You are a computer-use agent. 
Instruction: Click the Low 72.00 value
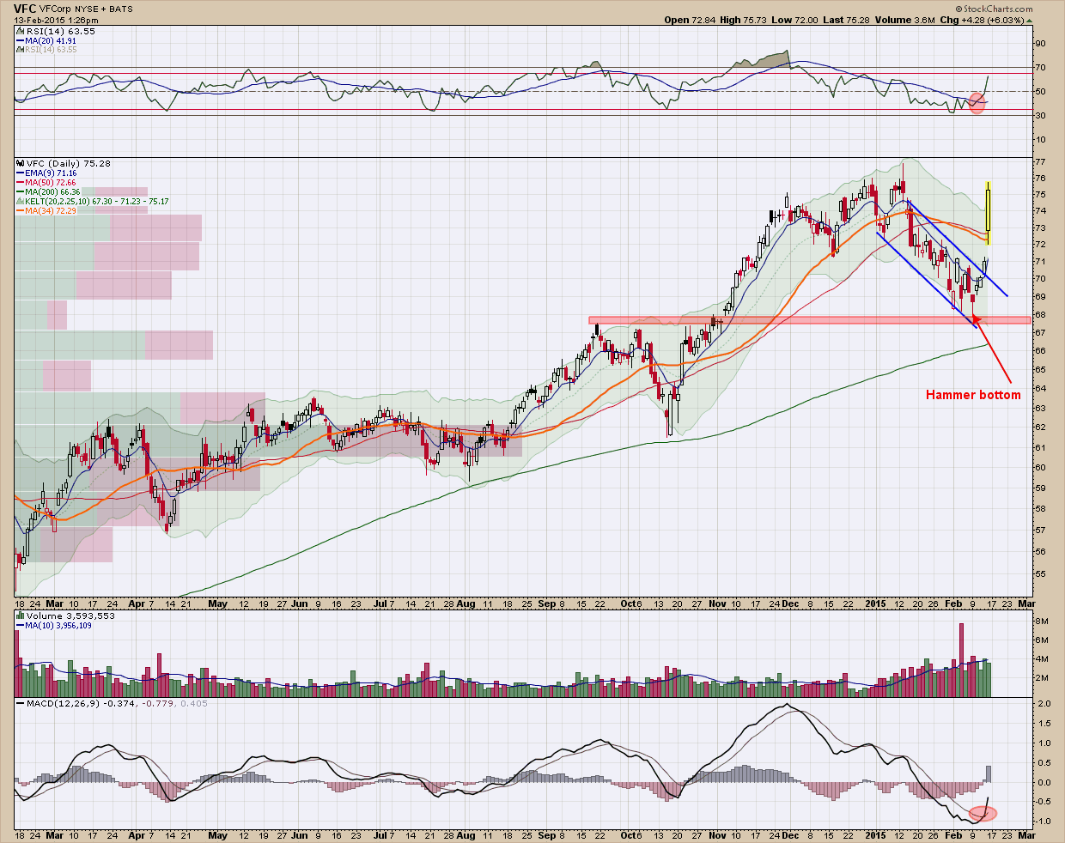tap(794, 20)
